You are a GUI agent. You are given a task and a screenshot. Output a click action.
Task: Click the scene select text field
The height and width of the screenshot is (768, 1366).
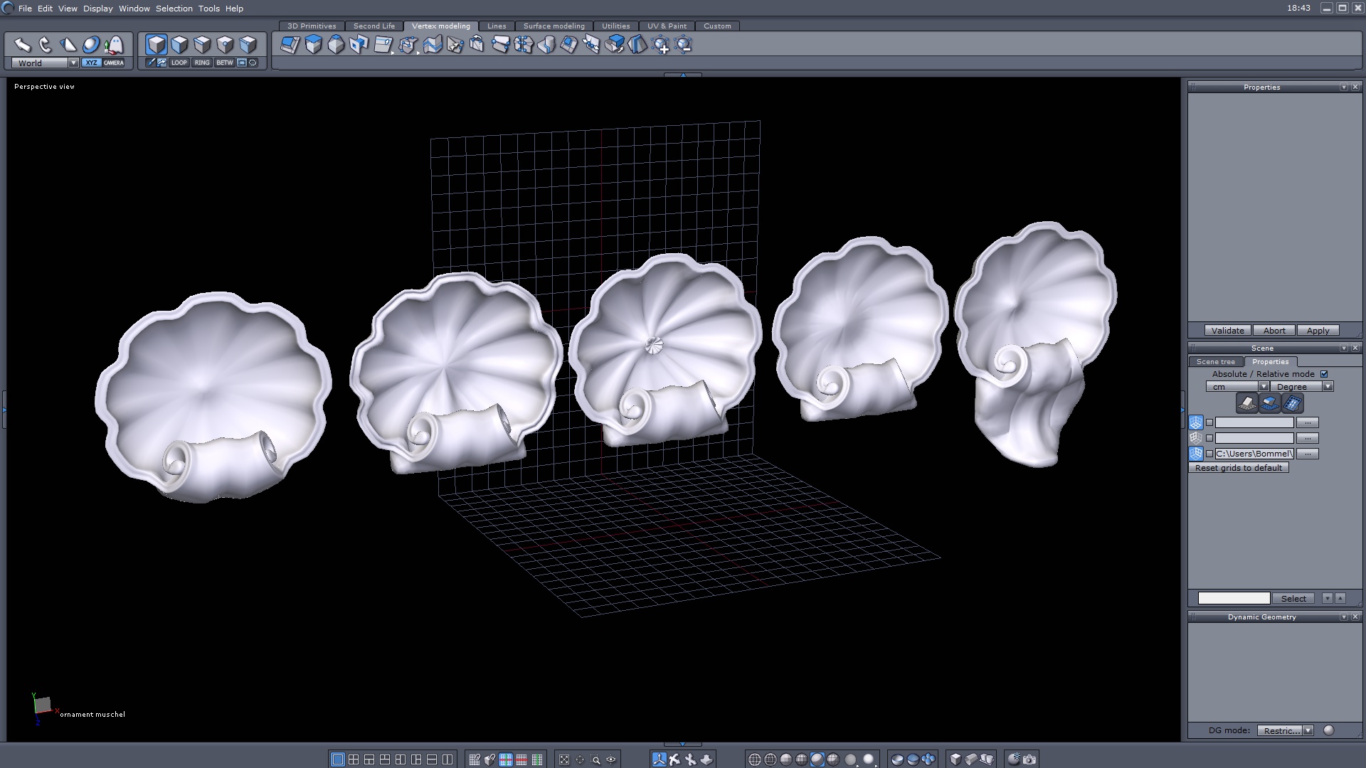[x=1234, y=599]
